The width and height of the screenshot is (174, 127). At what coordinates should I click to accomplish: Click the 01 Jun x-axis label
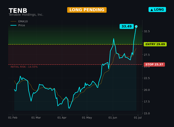pos(113,118)
